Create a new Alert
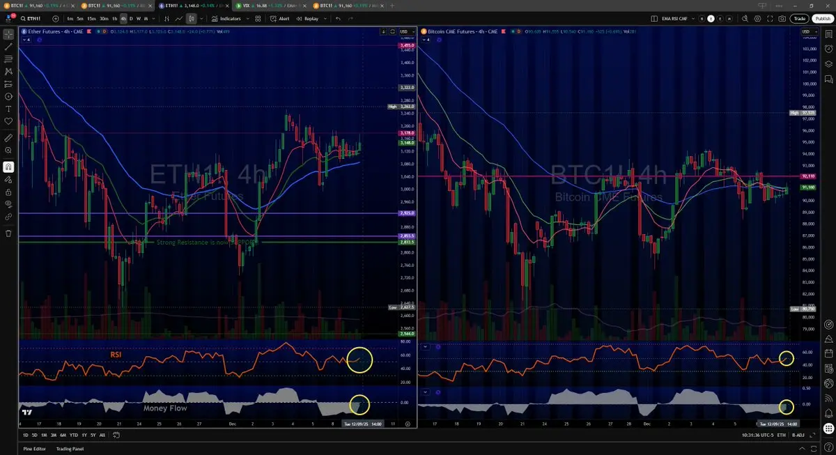Screen dimensions: 836x455 (x=281, y=19)
